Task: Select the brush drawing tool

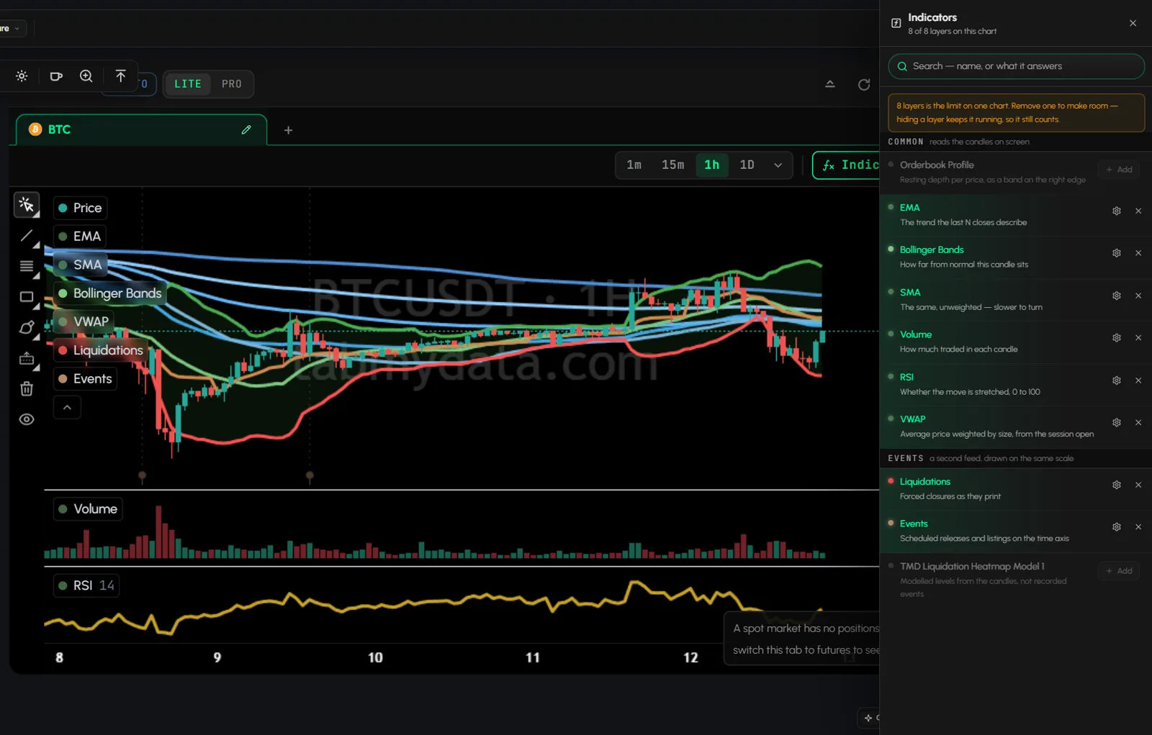Action: [x=27, y=328]
